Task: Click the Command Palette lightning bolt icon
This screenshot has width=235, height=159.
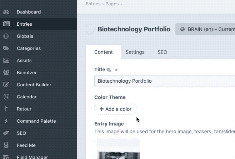Action: click(x=6, y=121)
